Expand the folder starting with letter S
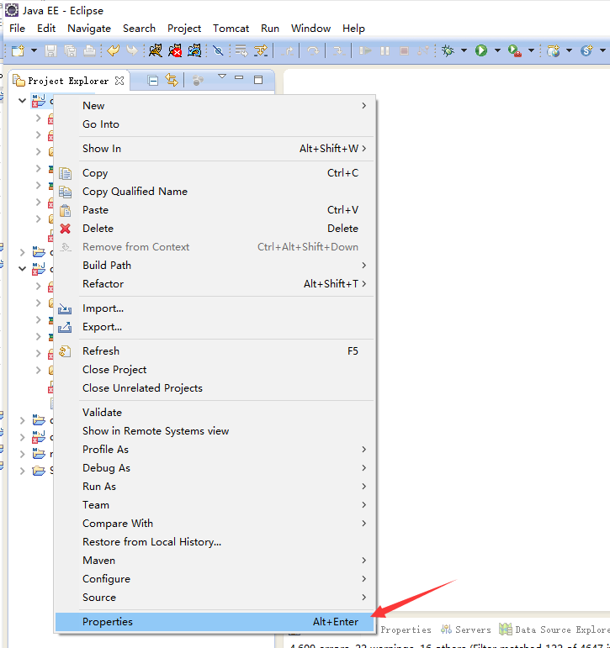 click(23, 471)
